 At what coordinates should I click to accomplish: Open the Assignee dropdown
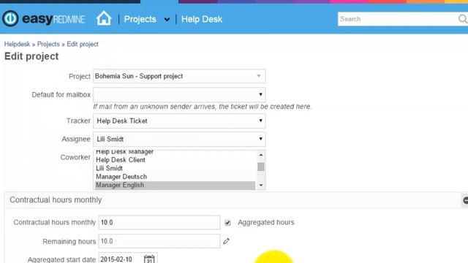click(179, 139)
